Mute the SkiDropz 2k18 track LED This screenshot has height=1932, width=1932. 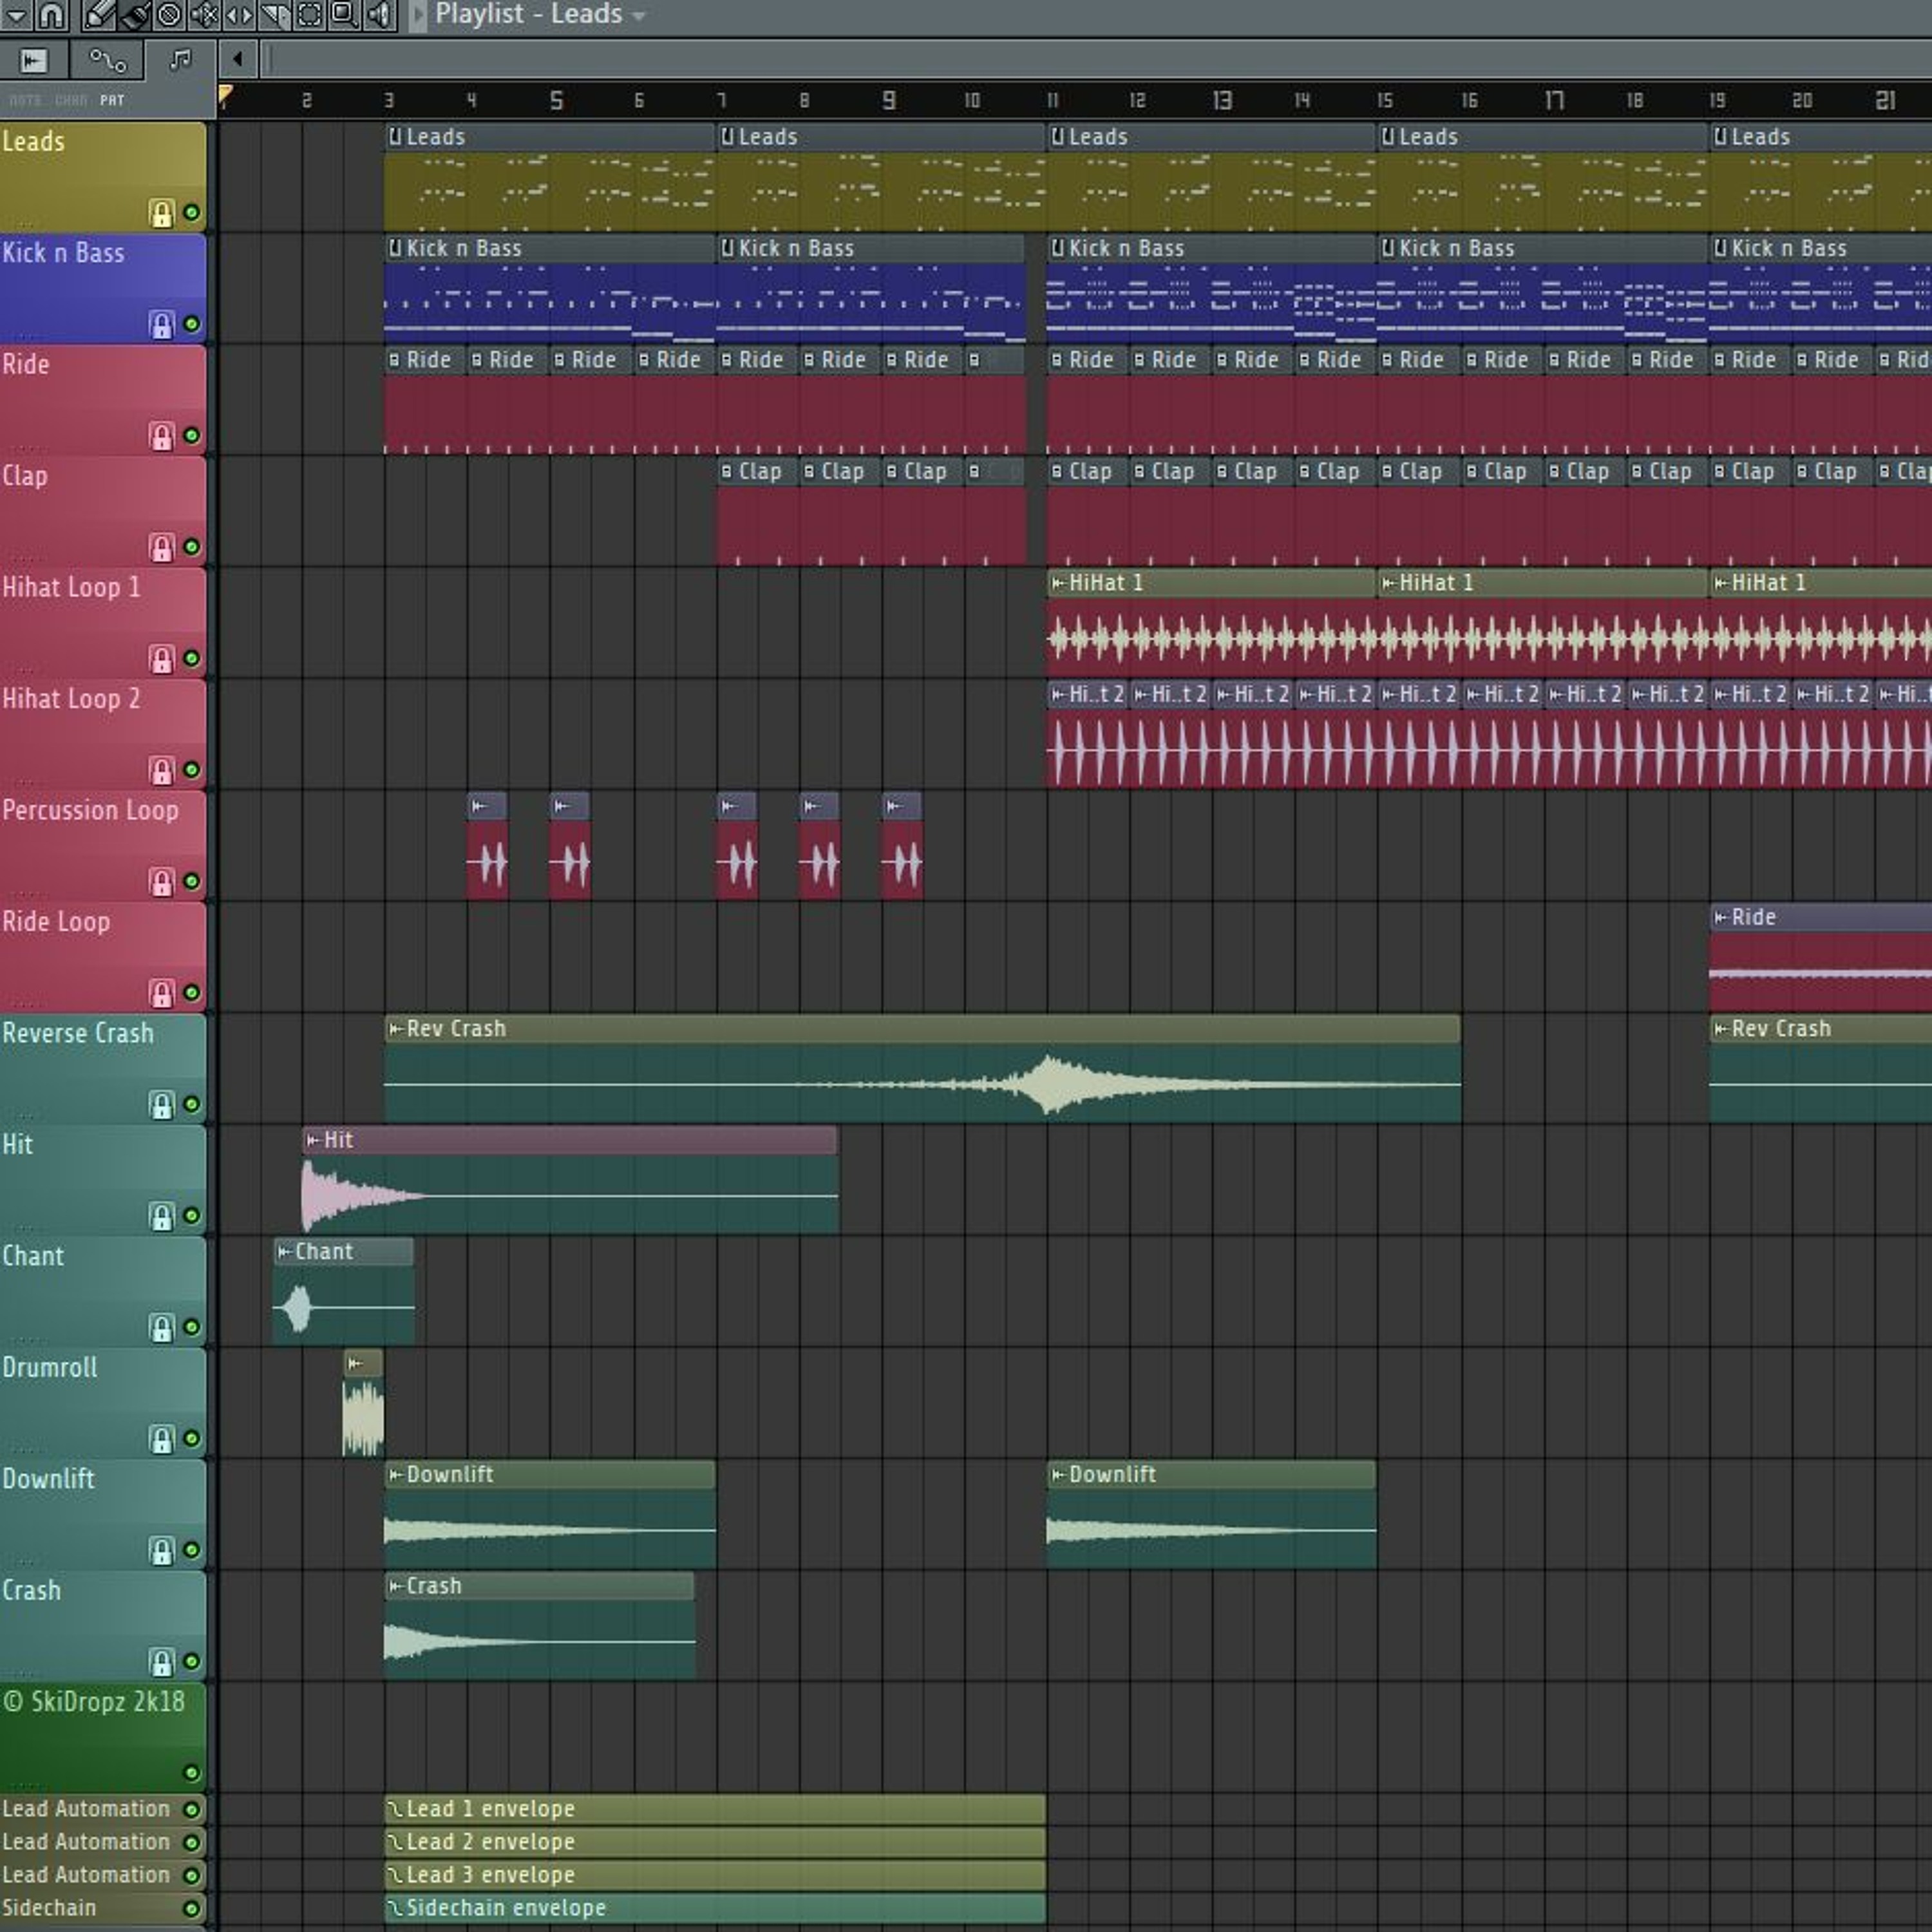(191, 1773)
